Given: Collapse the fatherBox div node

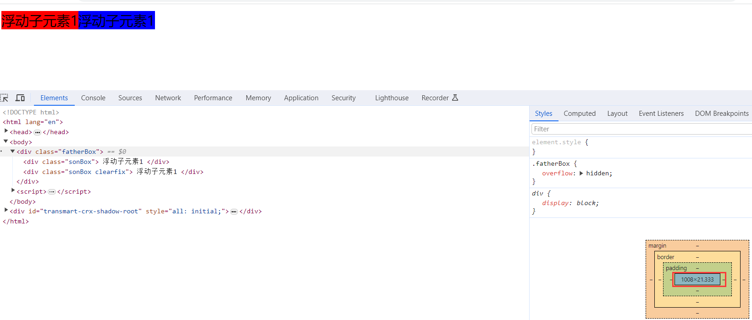Looking at the screenshot, I should pos(13,152).
